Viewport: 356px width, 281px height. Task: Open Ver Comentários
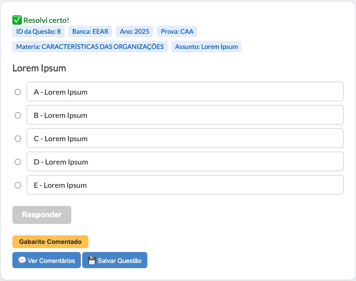(47, 261)
